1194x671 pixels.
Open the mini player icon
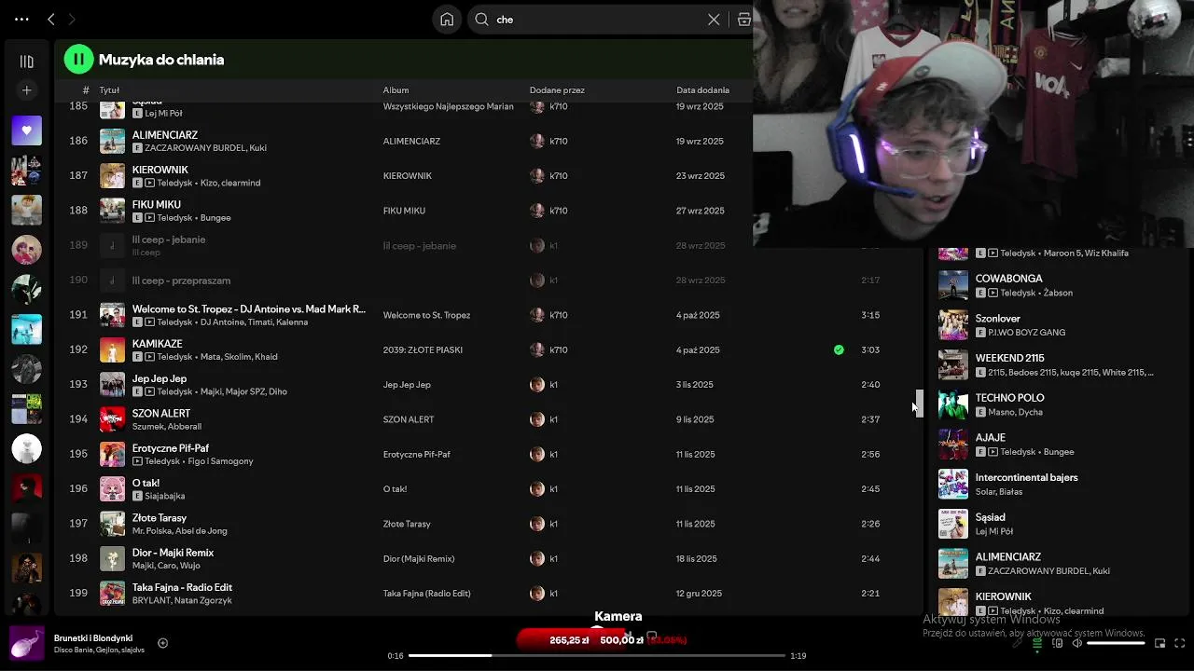click(1159, 643)
